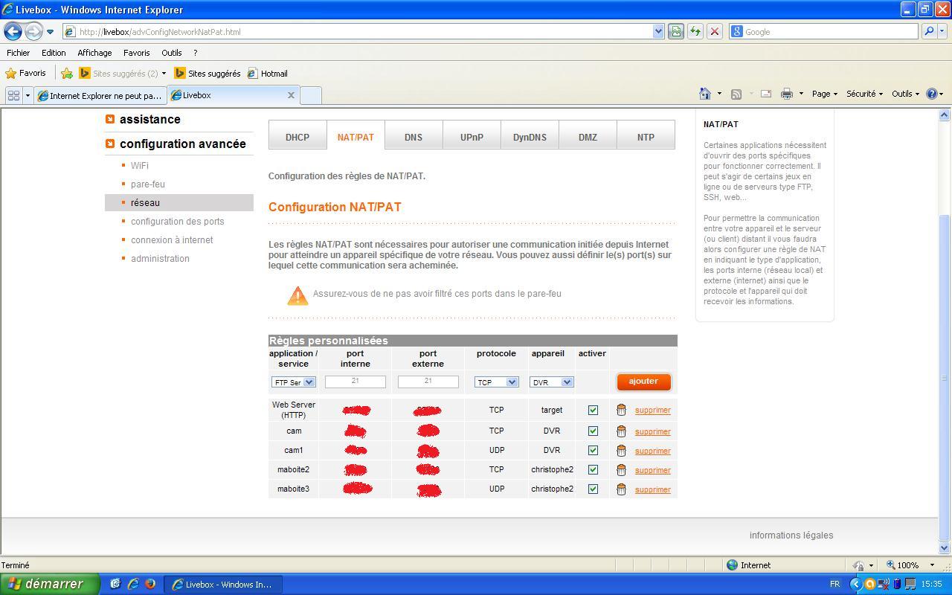Switch to the DMZ tab

(x=588, y=137)
